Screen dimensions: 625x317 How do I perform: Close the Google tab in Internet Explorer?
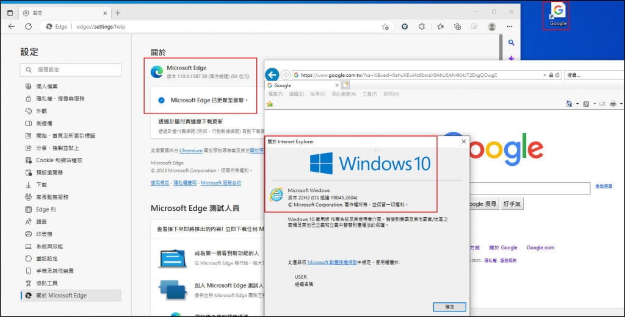[x=337, y=85]
